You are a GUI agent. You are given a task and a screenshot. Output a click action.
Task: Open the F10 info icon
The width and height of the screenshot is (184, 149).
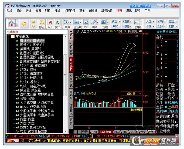(86, 22)
